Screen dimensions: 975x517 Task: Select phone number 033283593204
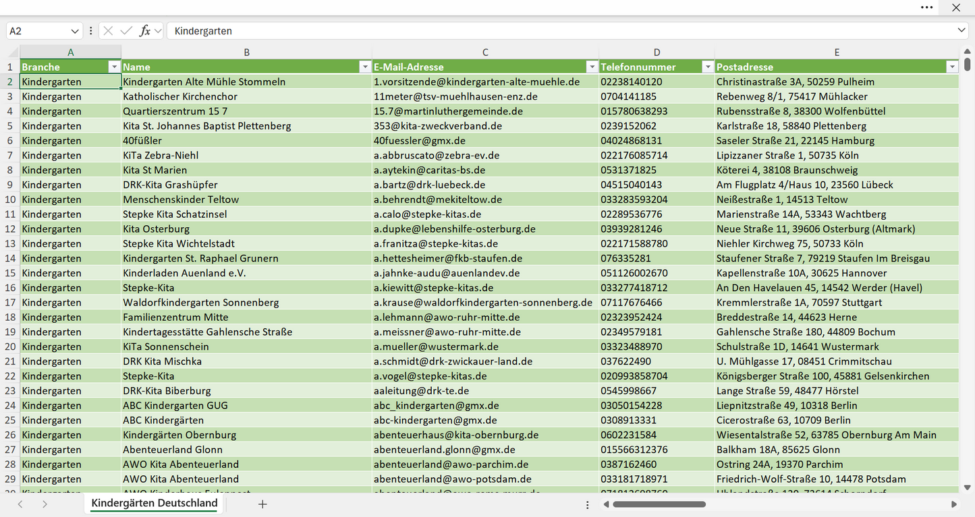pos(657,200)
